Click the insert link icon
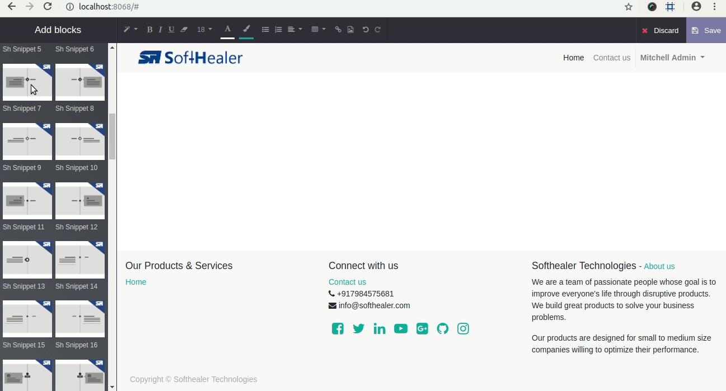This screenshot has width=726, height=391. [338, 30]
